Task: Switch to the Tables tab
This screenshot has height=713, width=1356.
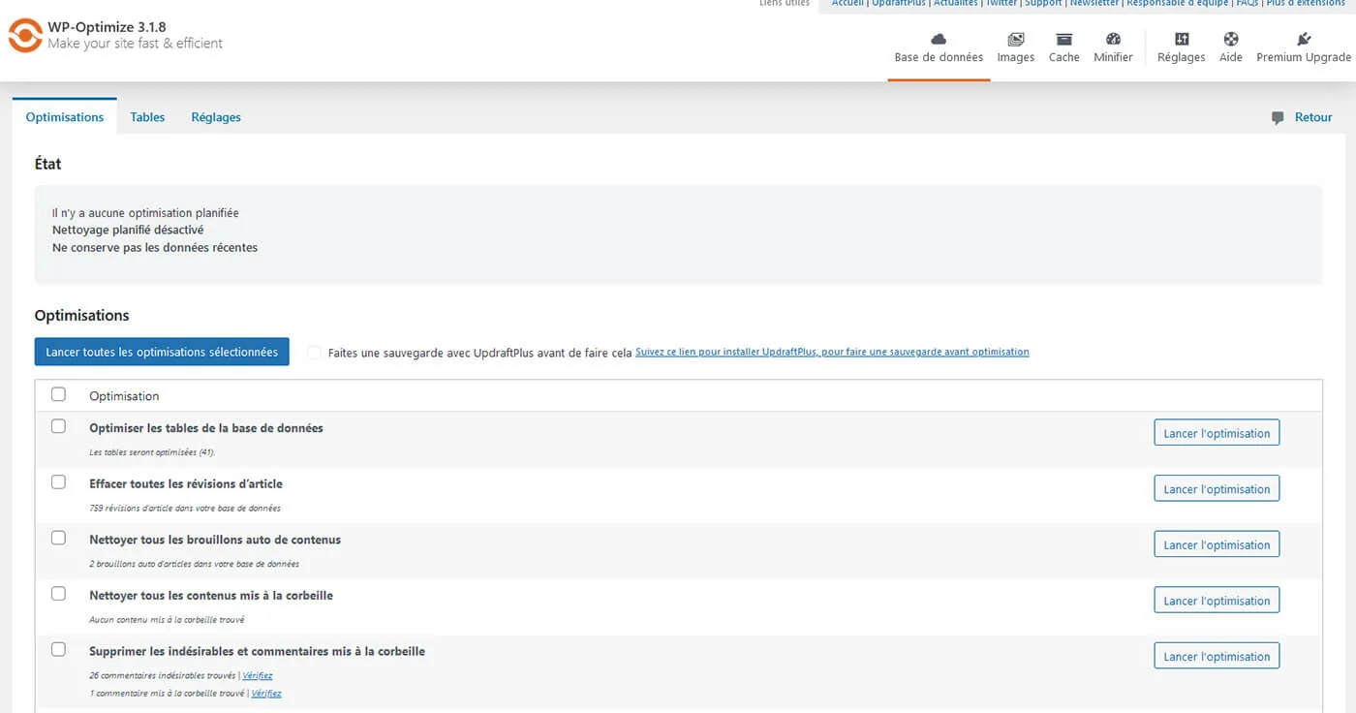Action: point(147,117)
